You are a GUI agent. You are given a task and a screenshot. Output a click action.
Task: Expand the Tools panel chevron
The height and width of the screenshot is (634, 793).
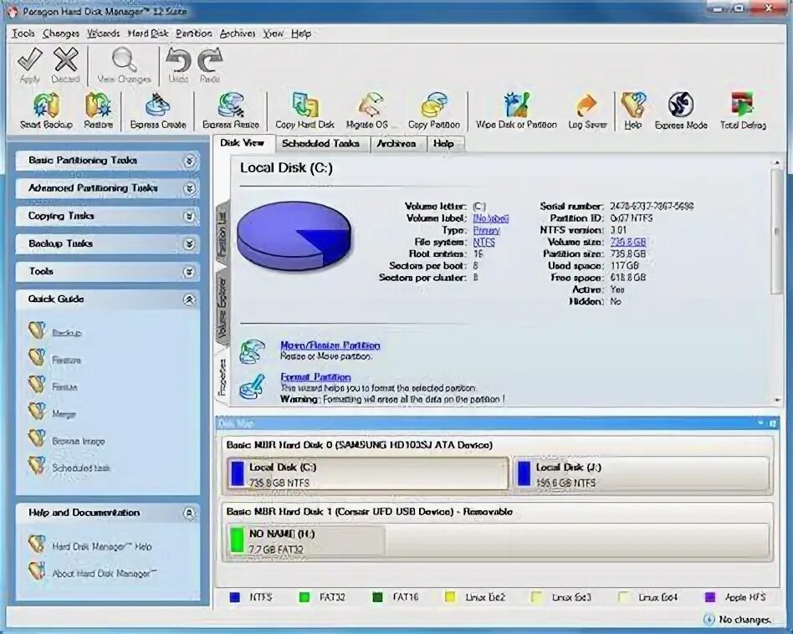click(189, 272)
